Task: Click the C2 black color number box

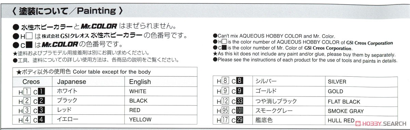Action: pyautogui.click(x=41, y=101)
